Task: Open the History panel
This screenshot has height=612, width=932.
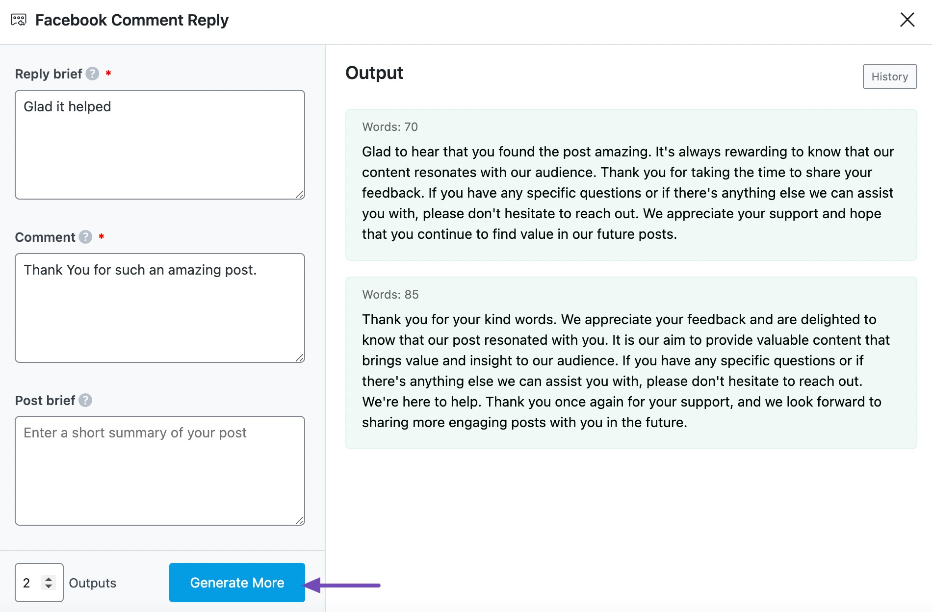Action: [x=889, y=76]
